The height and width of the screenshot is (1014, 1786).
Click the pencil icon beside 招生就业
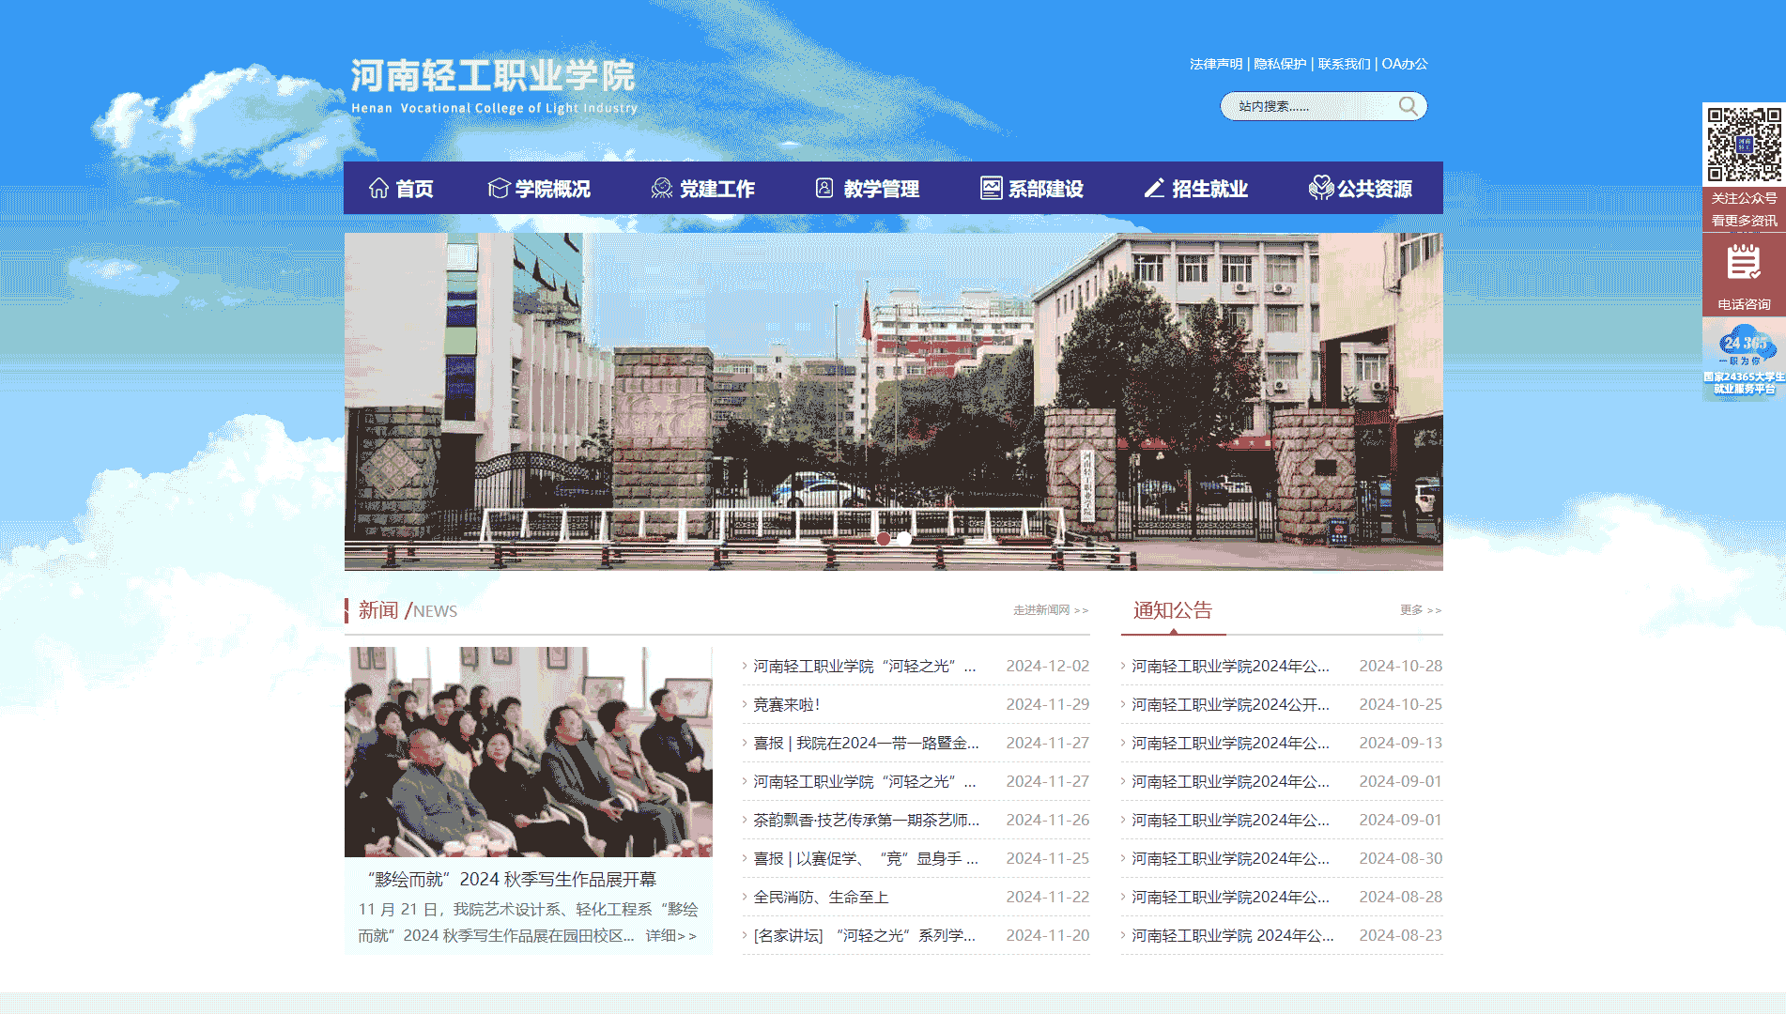(x=1155, y=188)
